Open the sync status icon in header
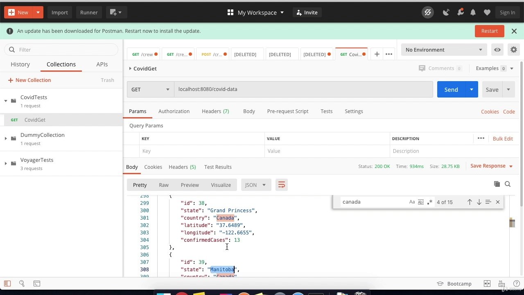Image resolution: width=524 pixels, height=295 pixels. click(x=428, y=12)
